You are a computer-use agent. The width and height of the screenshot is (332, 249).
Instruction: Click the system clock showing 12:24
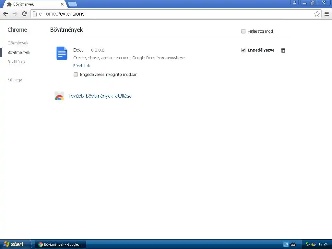(x=323, y=244)
